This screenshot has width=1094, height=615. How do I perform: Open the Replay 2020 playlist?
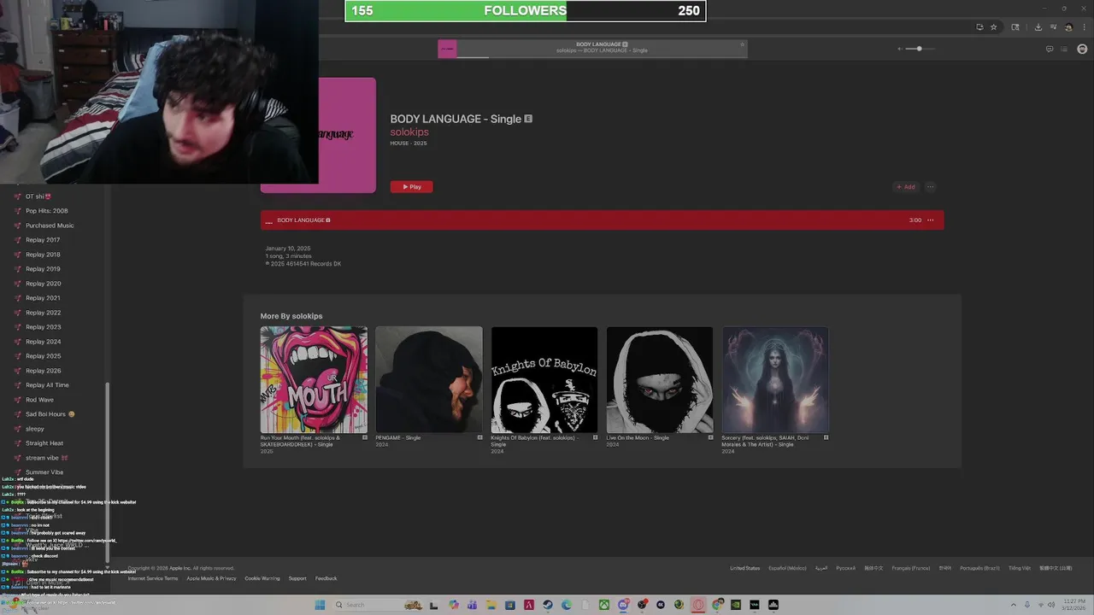(x=43, y=284)
